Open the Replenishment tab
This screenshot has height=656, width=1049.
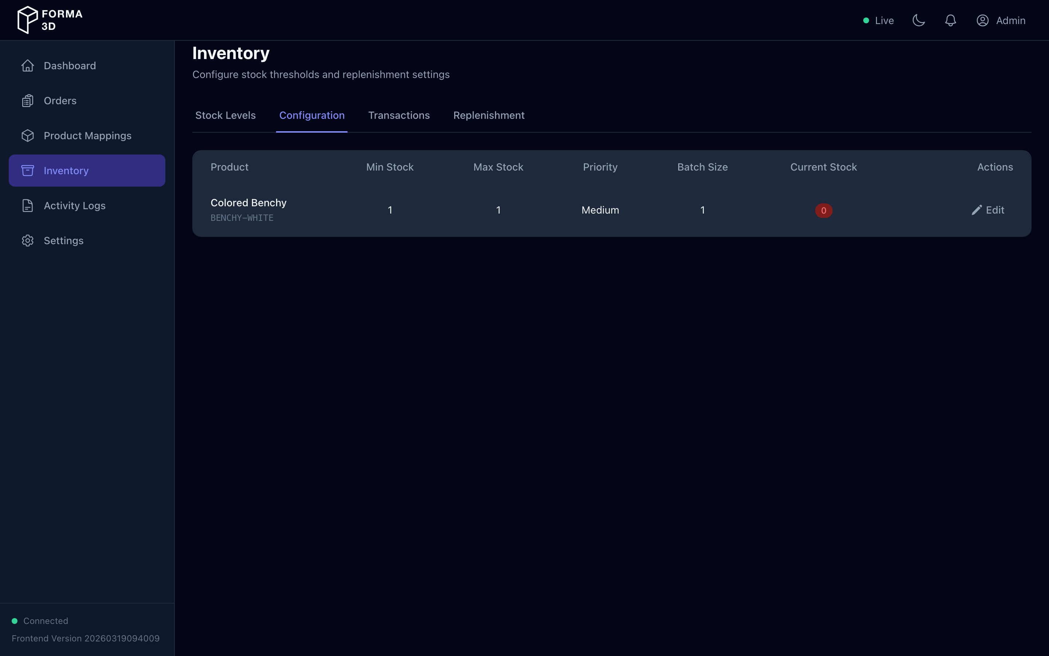488,116
